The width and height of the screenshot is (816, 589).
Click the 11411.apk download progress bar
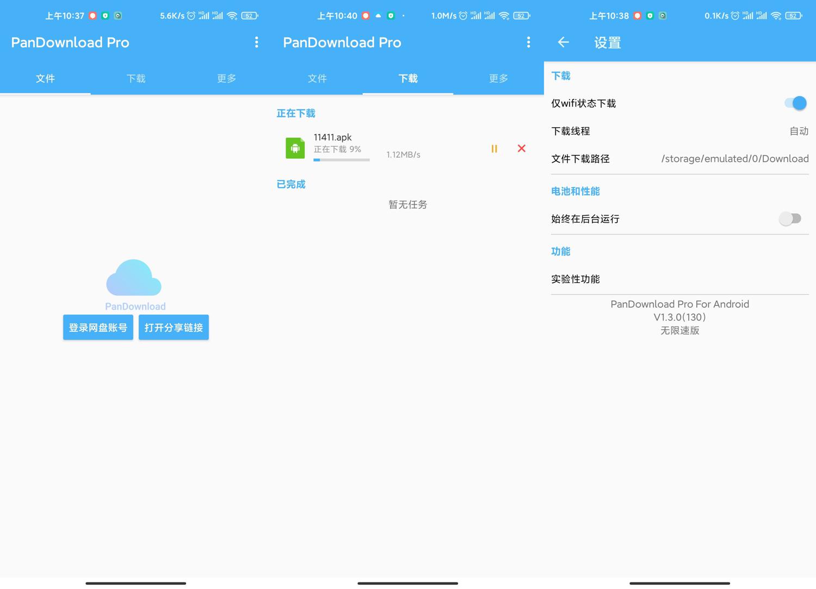pyautogui.click(x=342, y=160)
